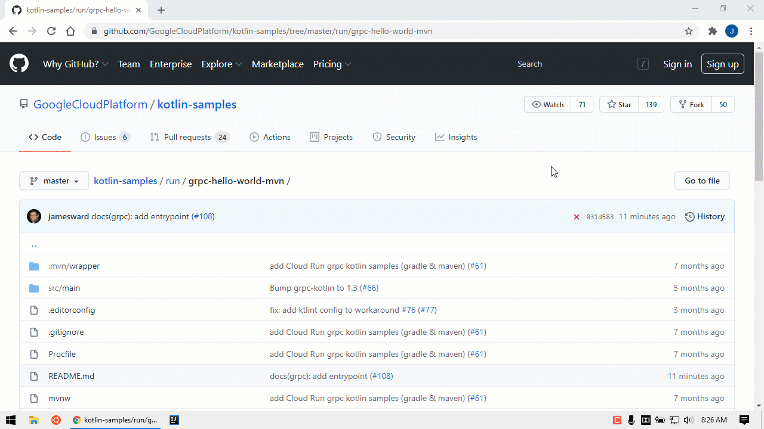Open the Windows Start menu
This screenshot has width=764, height=429.
click(x=11, y=420)
